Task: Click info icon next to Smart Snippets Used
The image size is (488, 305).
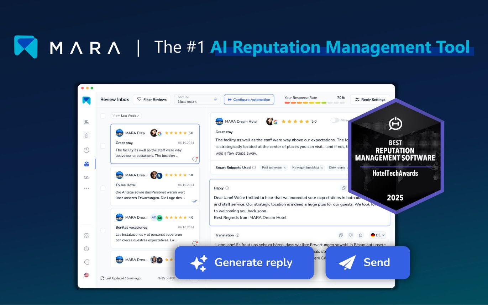Action: 254,167
